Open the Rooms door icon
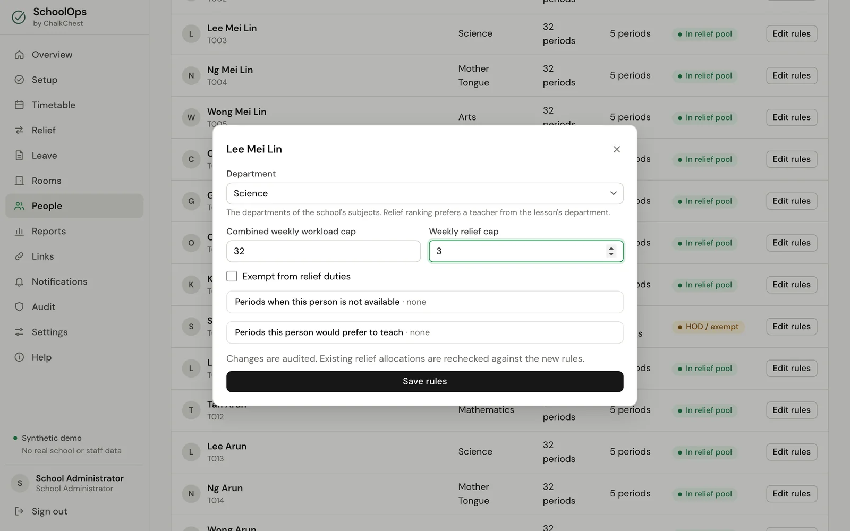850x531 pixels. (19, 181)
